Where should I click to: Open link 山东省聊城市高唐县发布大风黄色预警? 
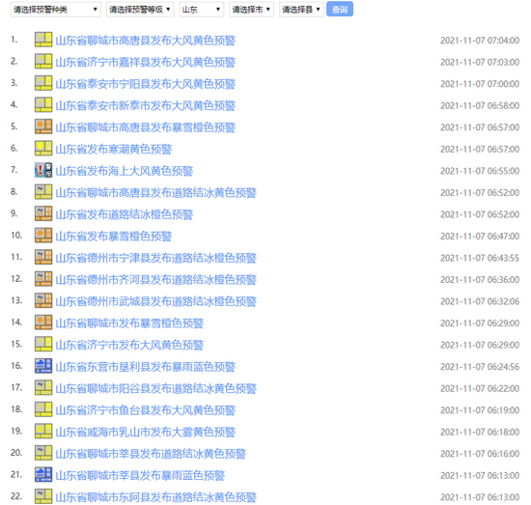[145, 41]
